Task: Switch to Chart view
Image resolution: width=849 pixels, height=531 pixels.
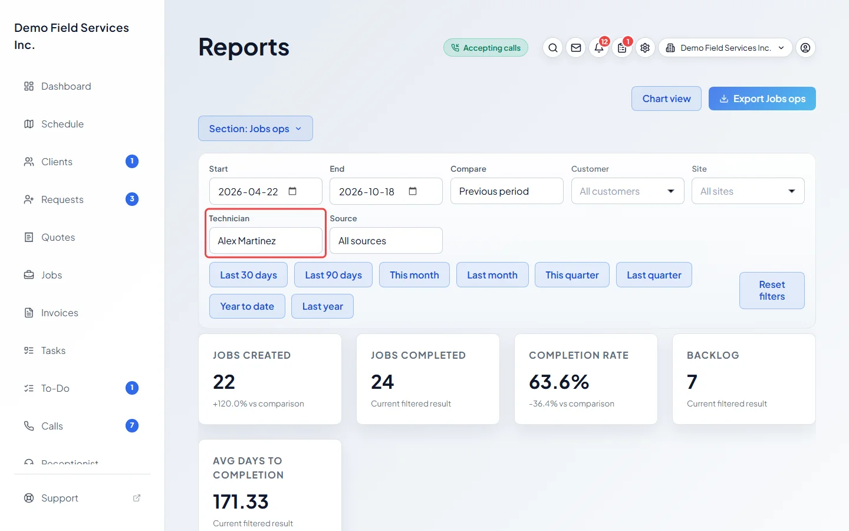Action: pos(666,99)
